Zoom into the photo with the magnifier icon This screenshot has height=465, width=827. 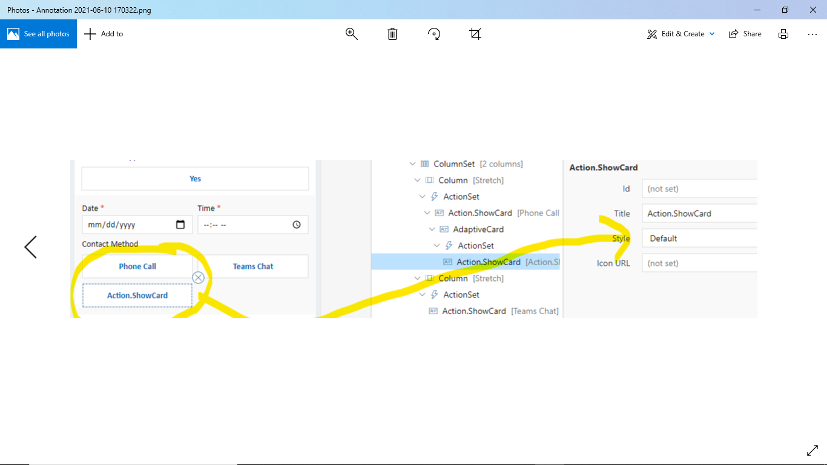[352, 34]
